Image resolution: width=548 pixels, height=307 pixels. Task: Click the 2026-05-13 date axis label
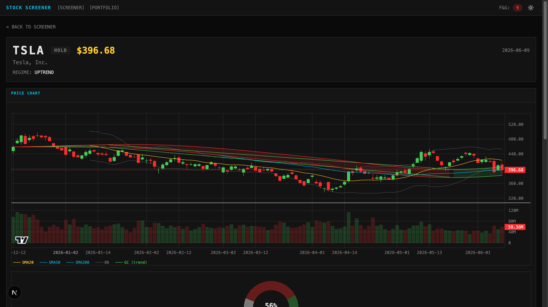[x=429, y=253]
